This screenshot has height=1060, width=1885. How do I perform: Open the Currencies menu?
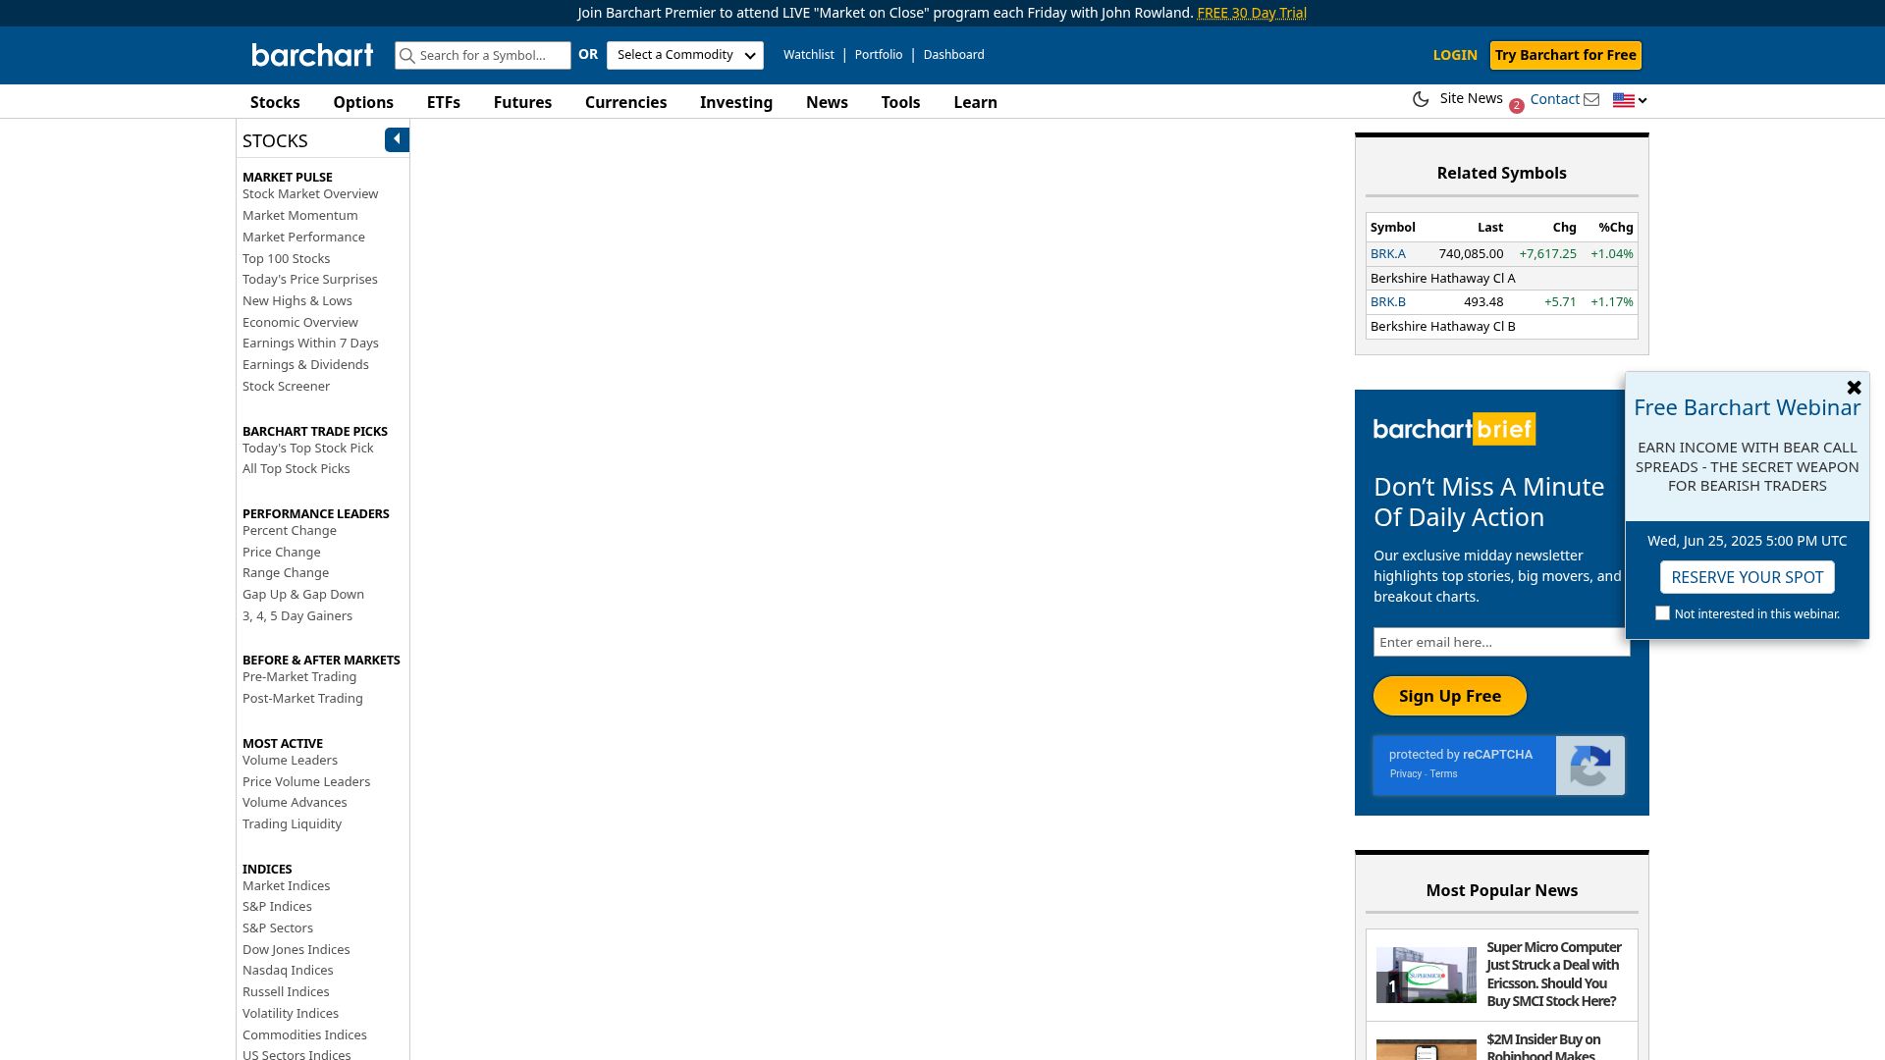pyautogui.click(x=625, y=102)
